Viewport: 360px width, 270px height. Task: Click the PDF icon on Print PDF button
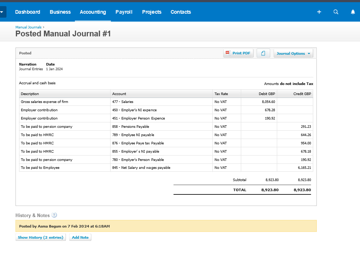coord(228,53)
